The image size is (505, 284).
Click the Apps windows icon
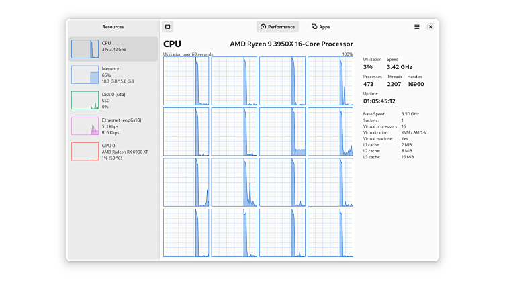(314, 27)
